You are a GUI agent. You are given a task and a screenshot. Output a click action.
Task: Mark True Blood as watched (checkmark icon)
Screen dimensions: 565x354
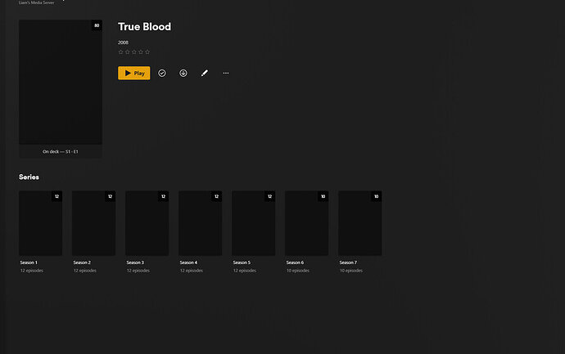(x=162, y=73)
